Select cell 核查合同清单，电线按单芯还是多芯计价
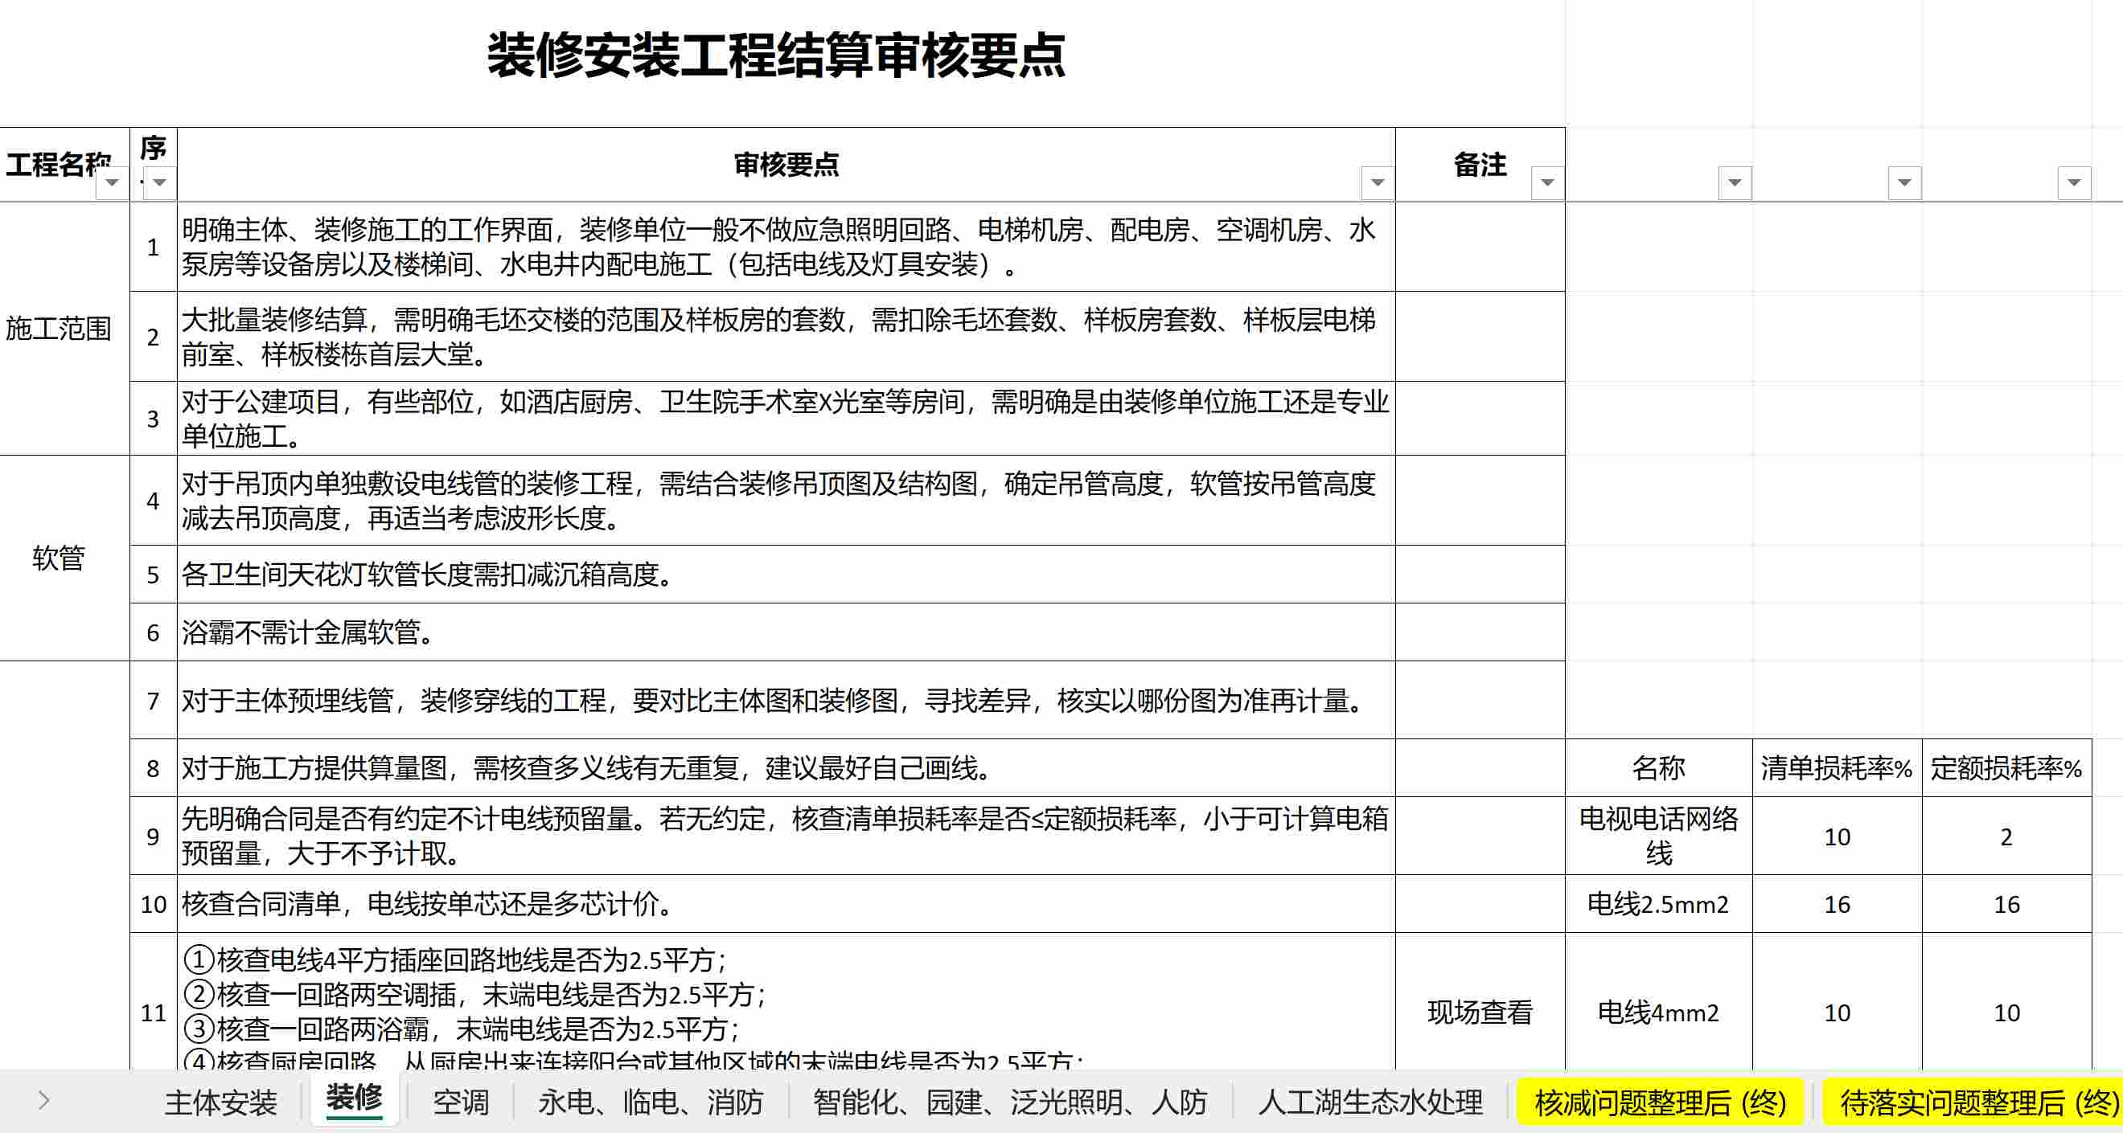 pyautogui.click(x=786, y=904)
